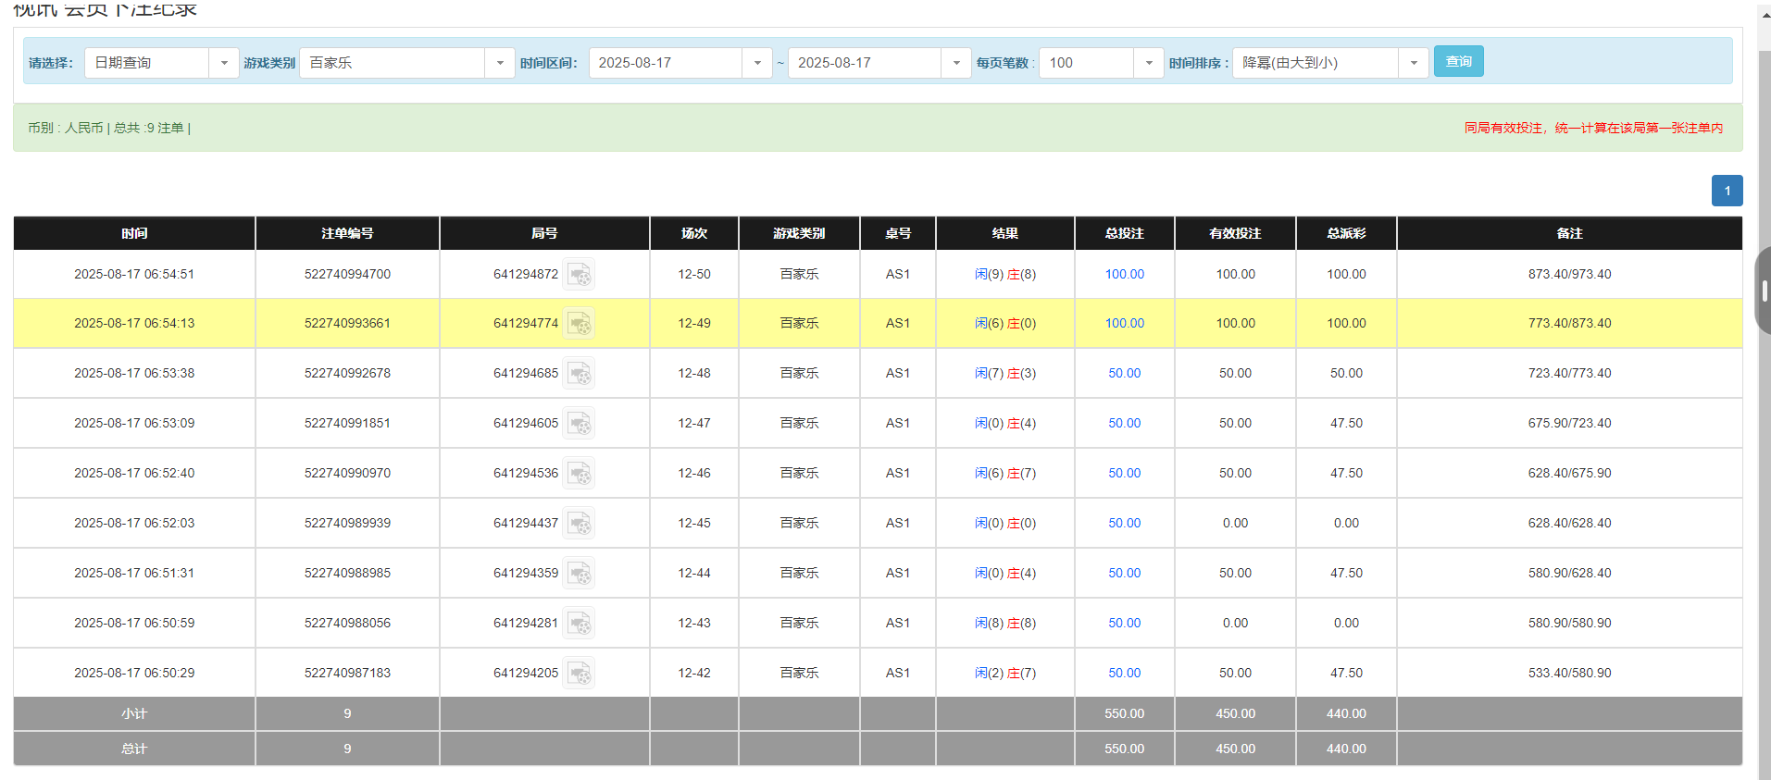Expand the 日期查询 query type dropdown

pyautogui.click(x=223, y=63)
